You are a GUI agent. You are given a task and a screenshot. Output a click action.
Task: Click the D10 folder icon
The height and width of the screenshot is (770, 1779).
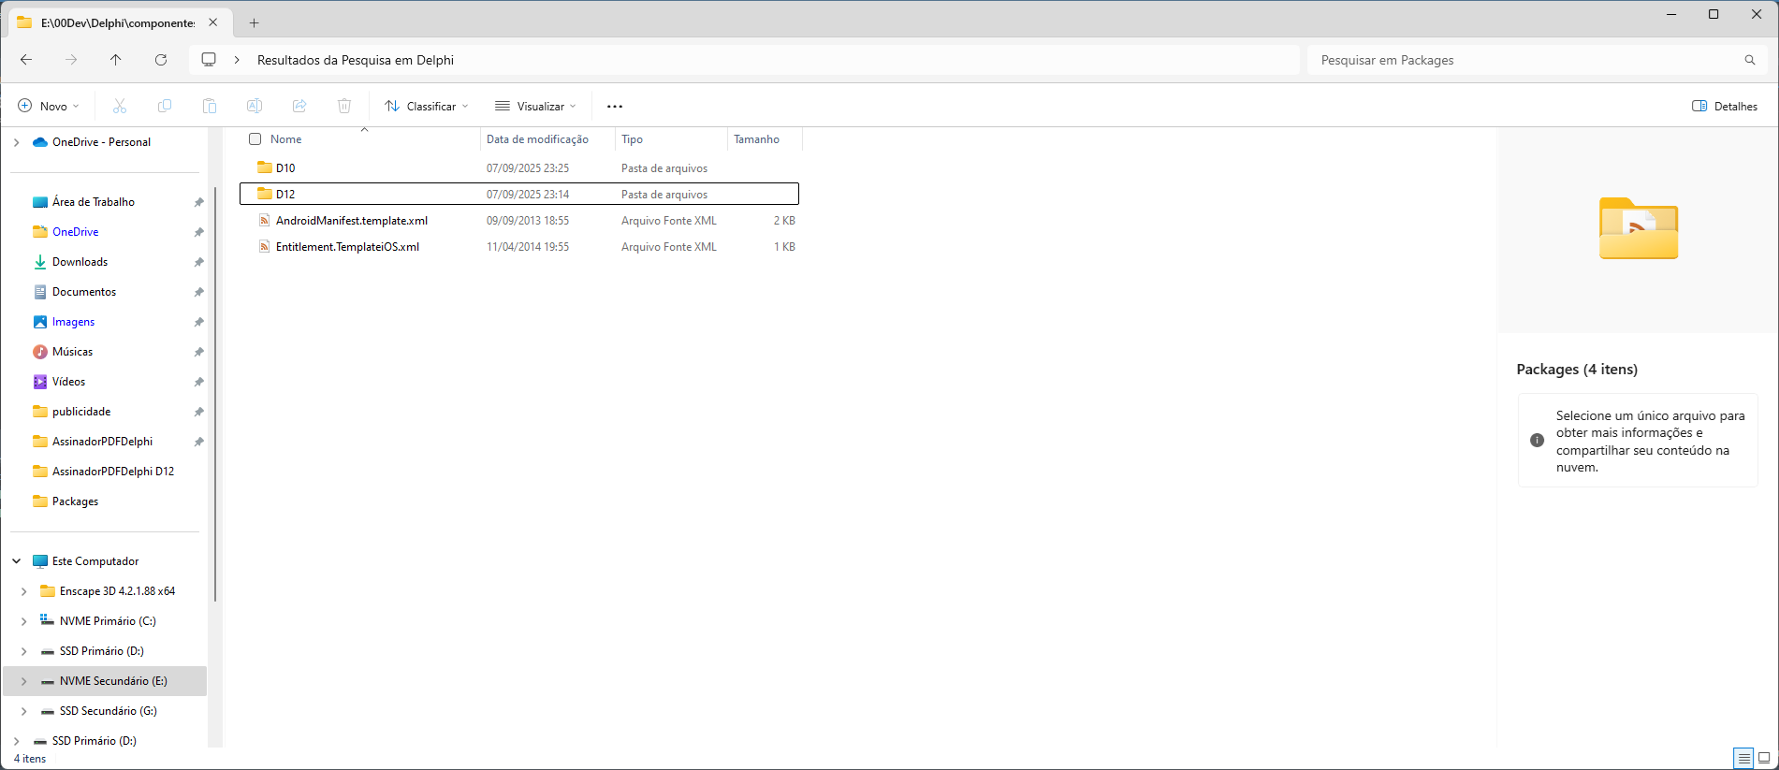click(x=265, y=167)
